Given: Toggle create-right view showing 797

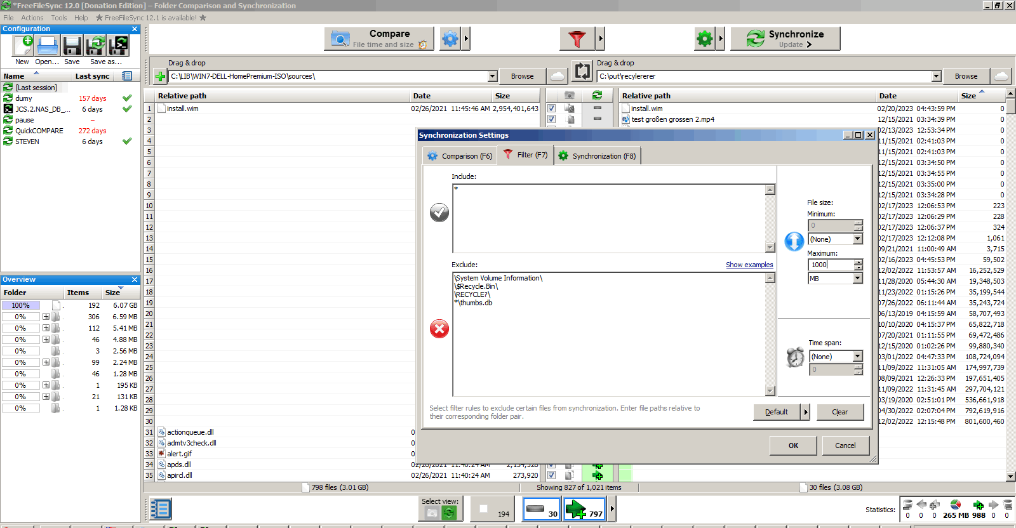Looking at the screenshot, I should [584, 509].
